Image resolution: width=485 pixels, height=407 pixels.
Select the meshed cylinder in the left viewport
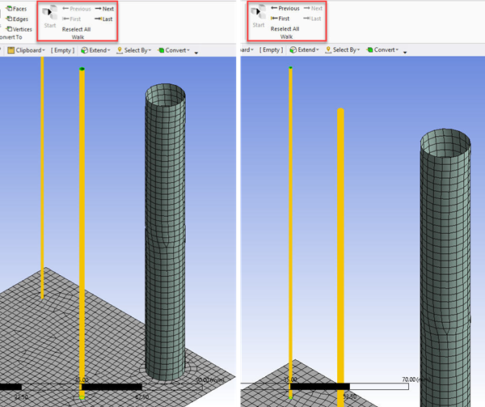point(165,232)
